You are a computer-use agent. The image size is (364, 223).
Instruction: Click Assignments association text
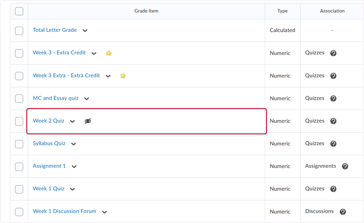[321, 166]
